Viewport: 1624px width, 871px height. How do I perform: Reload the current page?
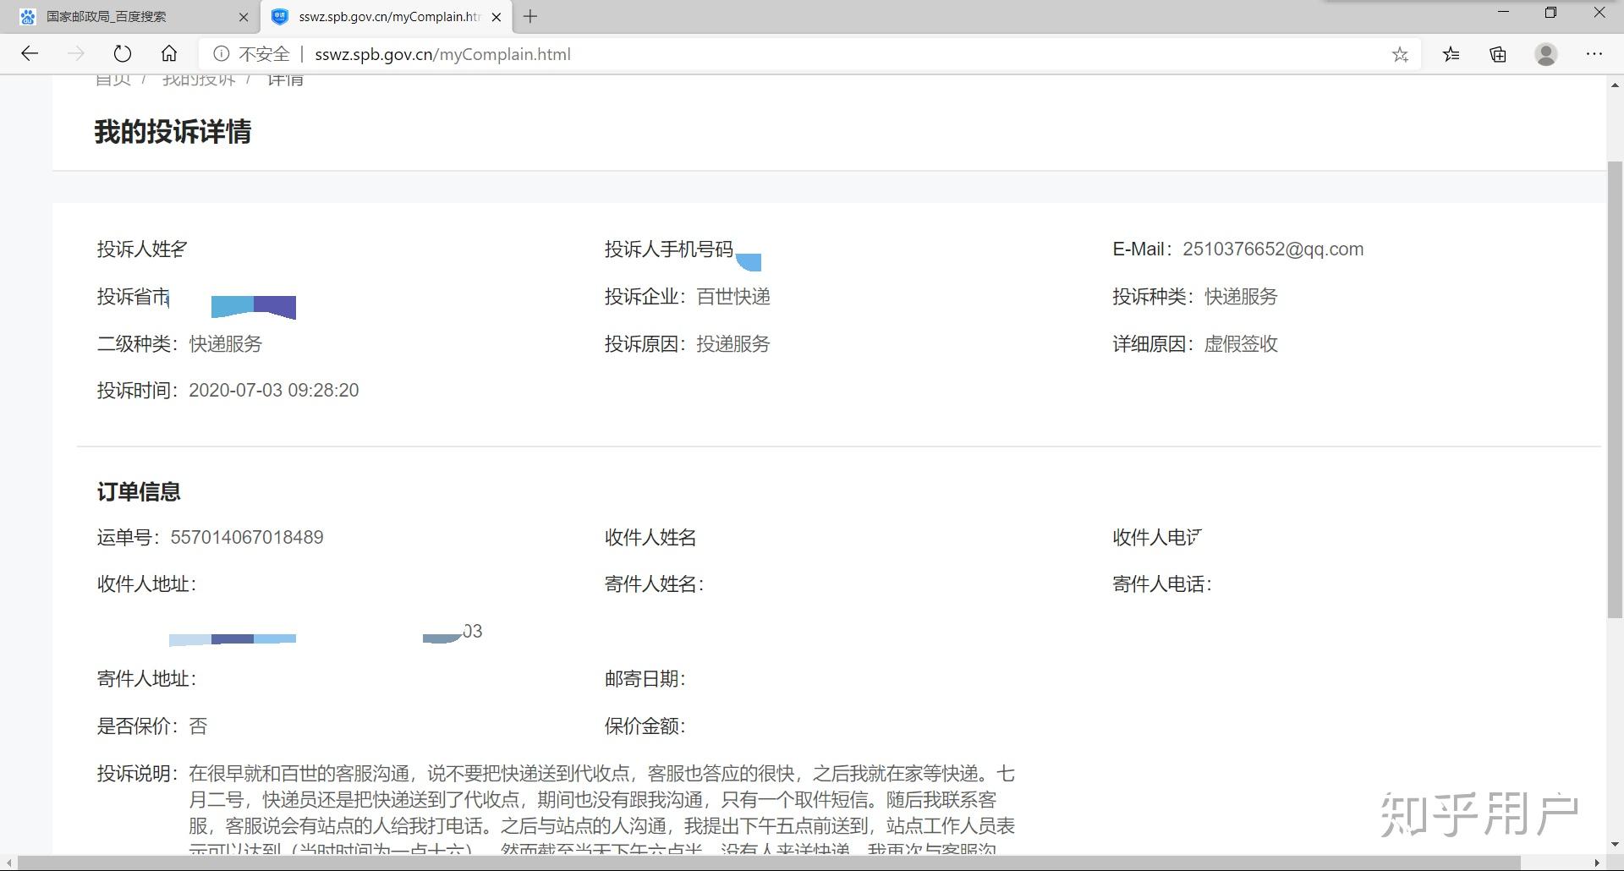point(123,54)
